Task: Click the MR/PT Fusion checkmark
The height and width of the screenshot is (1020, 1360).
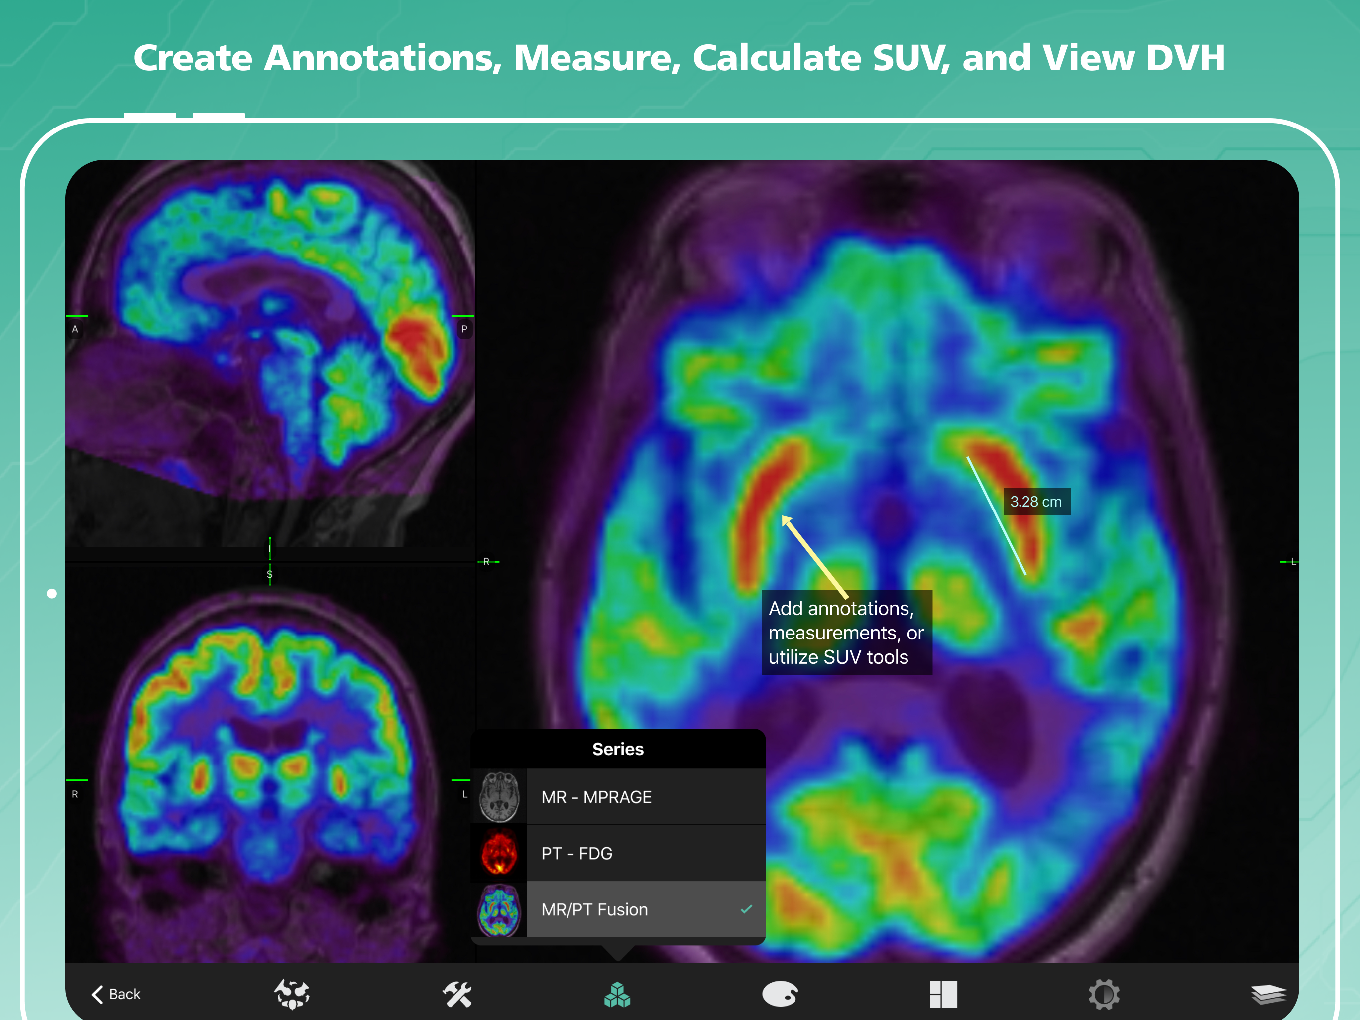Action: [x=746, y=909]
